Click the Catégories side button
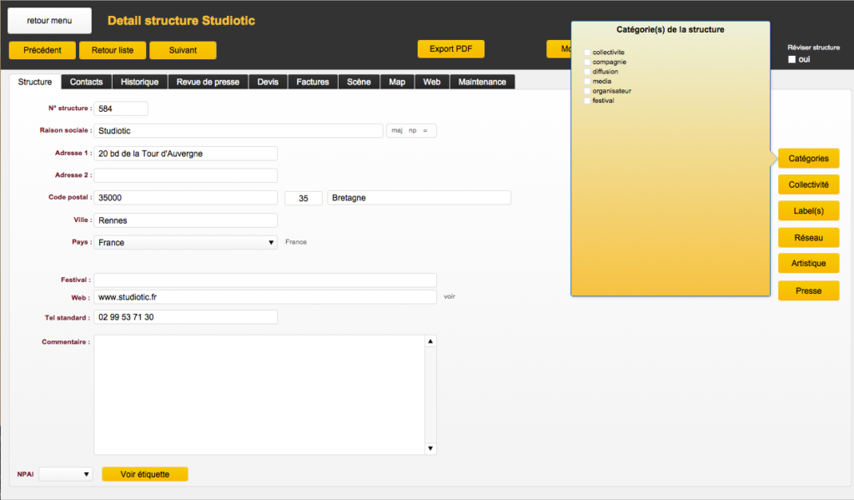 808,158
